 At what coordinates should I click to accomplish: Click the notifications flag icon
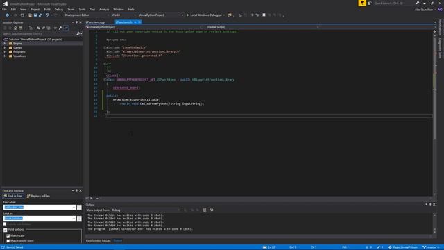[362, 3]
